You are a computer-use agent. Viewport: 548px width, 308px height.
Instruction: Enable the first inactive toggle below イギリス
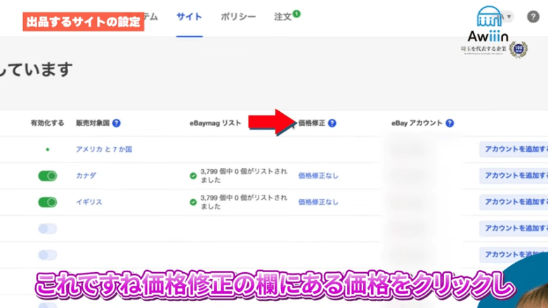click(x=48, y=229)
